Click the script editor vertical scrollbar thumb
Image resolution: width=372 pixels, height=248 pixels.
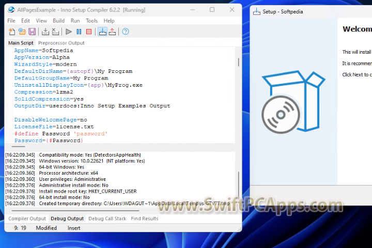point(238,62)
